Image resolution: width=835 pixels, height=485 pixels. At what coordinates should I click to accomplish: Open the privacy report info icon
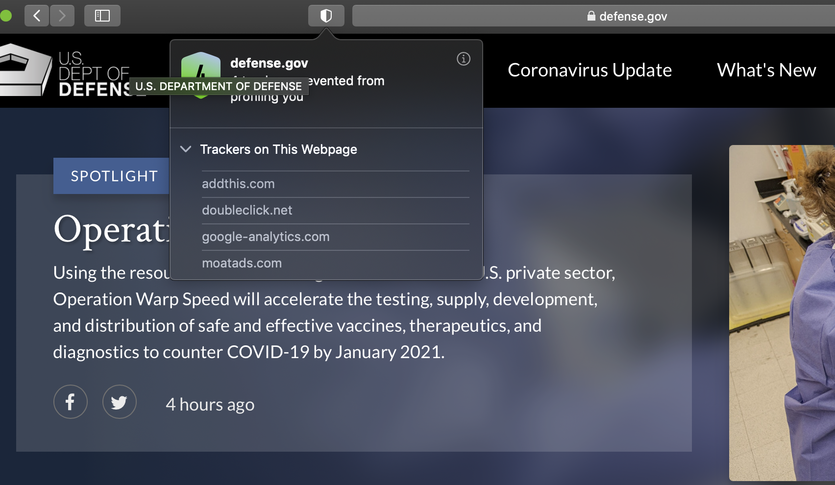tap(464, 59)
